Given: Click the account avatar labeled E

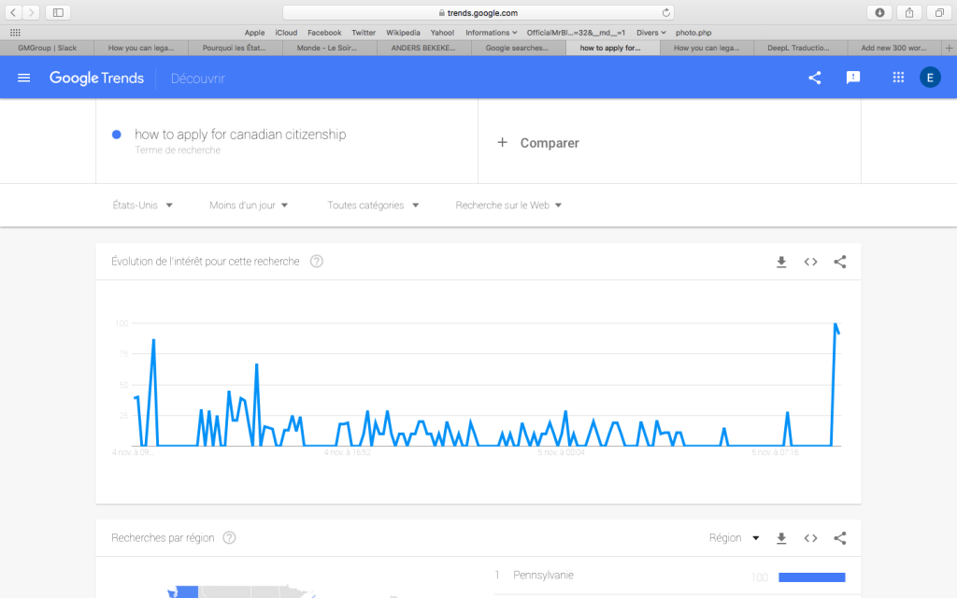Looking at the screenshot, I should tap(930, 78).
